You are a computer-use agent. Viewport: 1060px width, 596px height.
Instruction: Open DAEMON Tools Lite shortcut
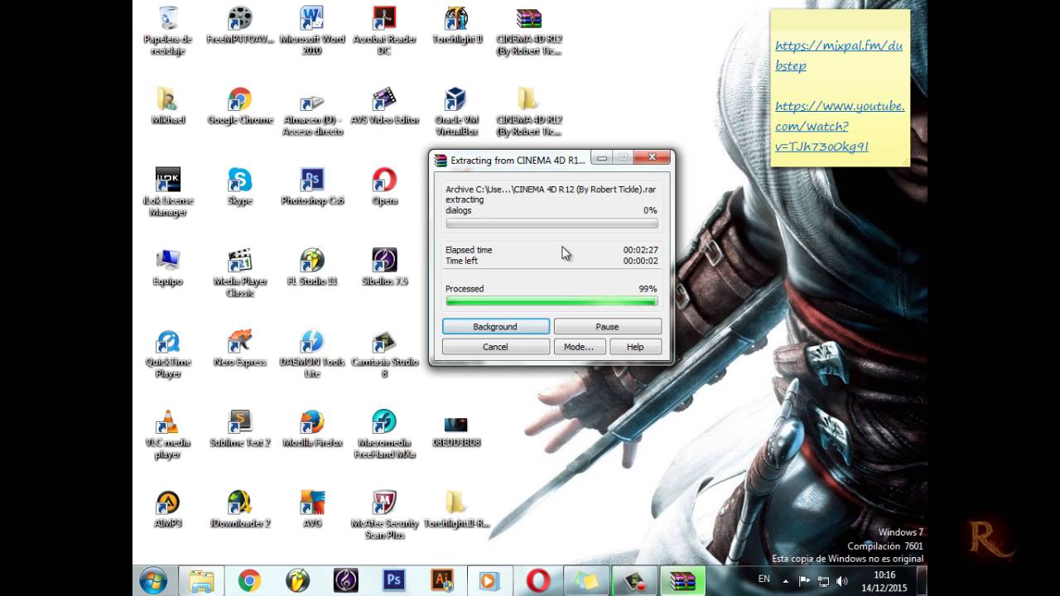click(x=312, y=353)
